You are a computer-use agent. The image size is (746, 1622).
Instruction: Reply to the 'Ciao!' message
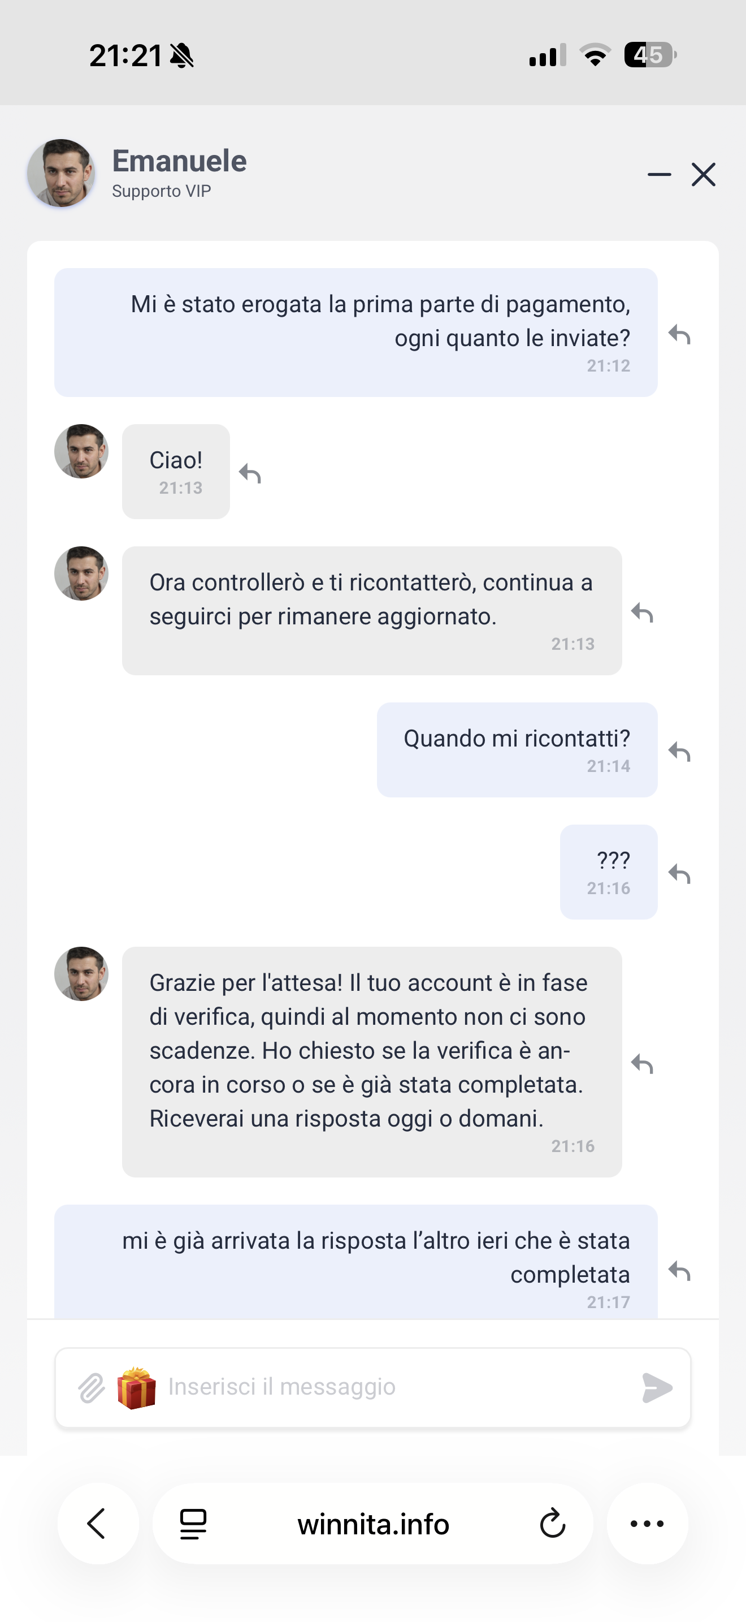click(x=250, y=473)
